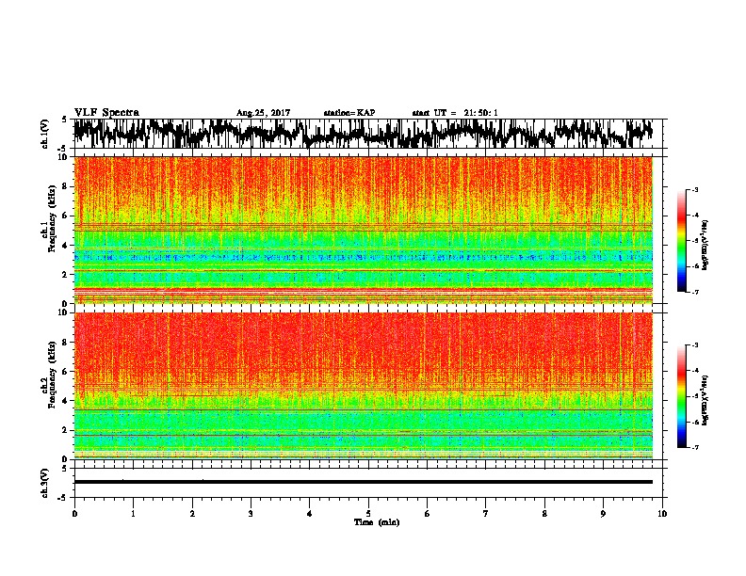This screenshot has height=576, width=746.
Task: Click the 'Time (min)' axis label
Action: click(x=377, y=522)
